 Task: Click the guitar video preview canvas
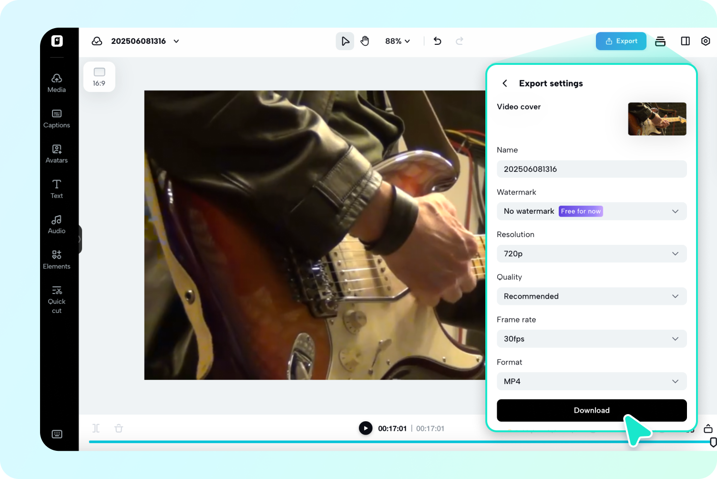coord(315,235)
